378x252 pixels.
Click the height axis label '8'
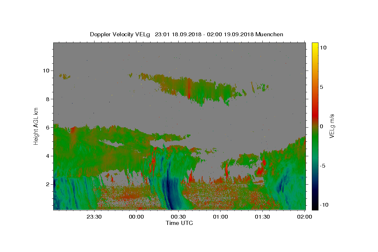[x=48, y=99]
